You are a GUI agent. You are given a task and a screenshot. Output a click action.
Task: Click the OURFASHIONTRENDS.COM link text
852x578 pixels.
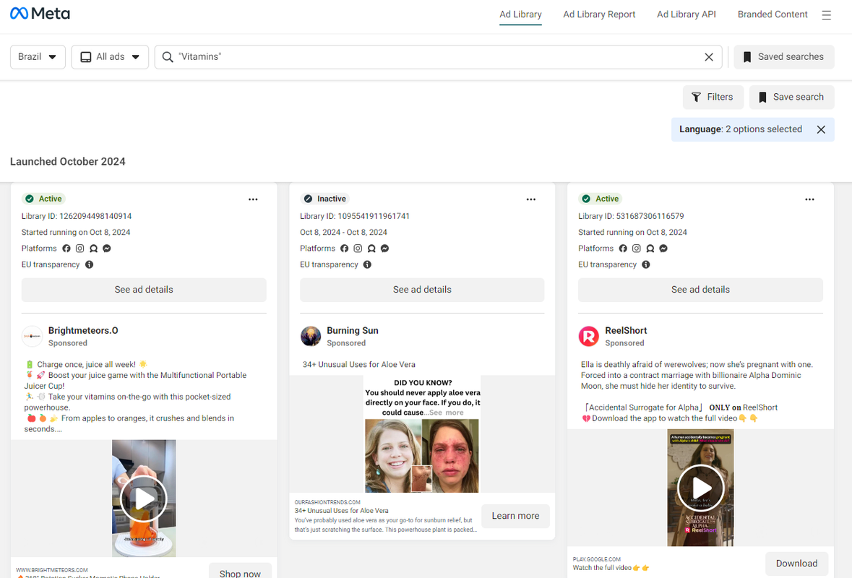tap(327, 502)
